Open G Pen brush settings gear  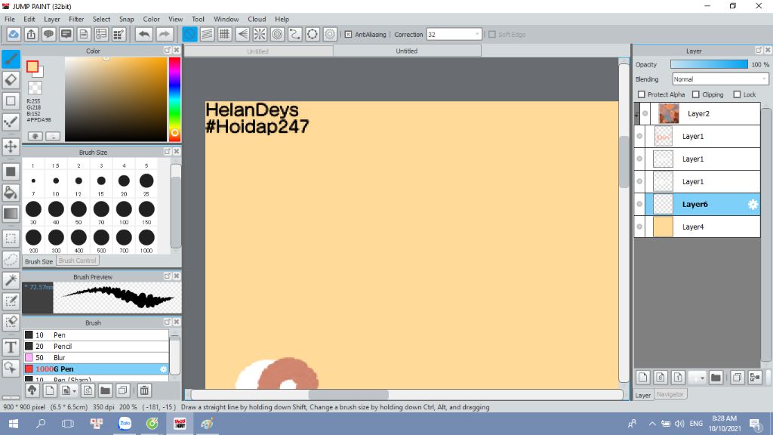(164, 369)
